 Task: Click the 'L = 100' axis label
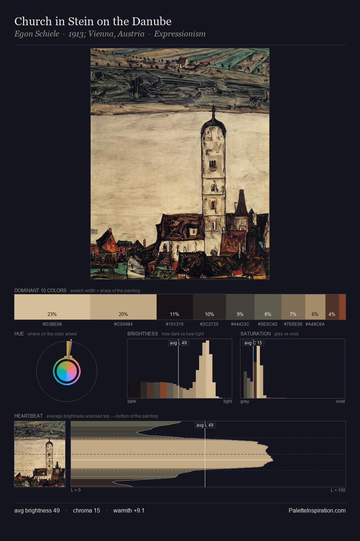click(338, 490)
